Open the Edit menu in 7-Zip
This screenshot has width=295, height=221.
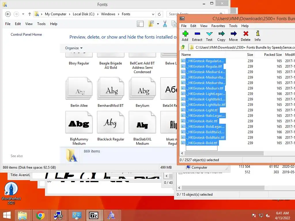pos(193,26)
